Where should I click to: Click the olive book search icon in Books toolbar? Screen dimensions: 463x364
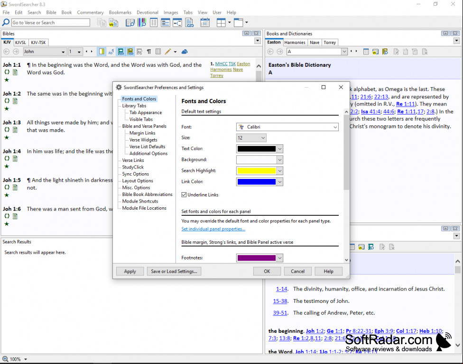(x=385, y=52)
